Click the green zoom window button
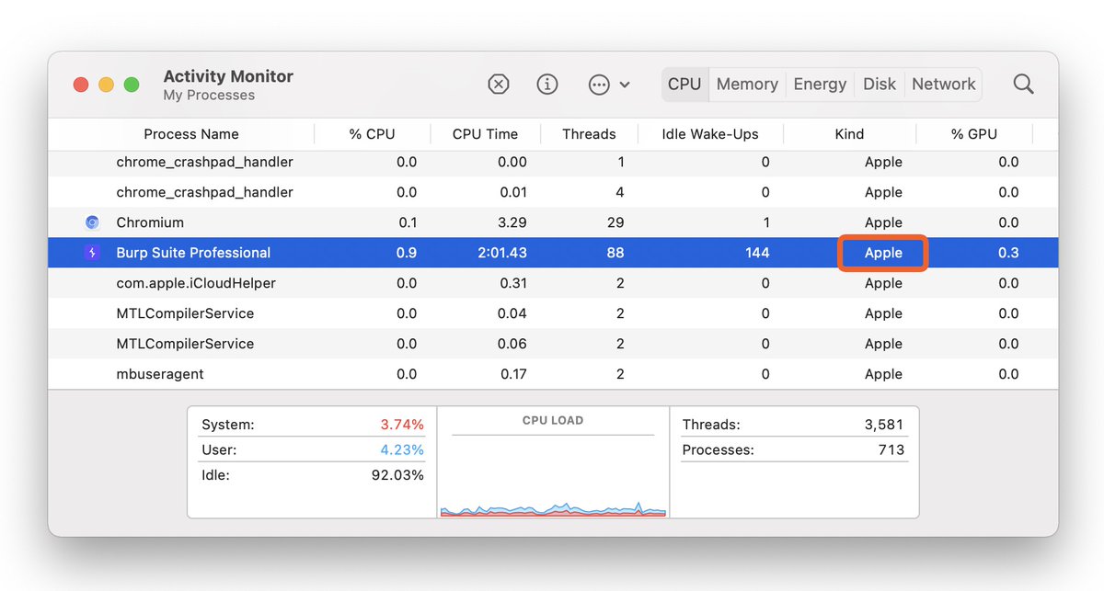Image resolution: width=1104 pixels, height=591 pixels. 132,85
